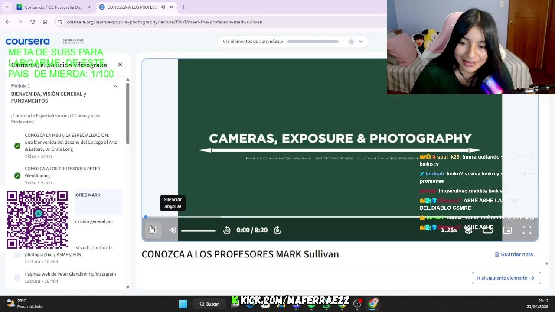Close the Contenido ISC Fotografía tab
Image resolution: width=555 pixels, height=312 pixels.
pos(89,7)
